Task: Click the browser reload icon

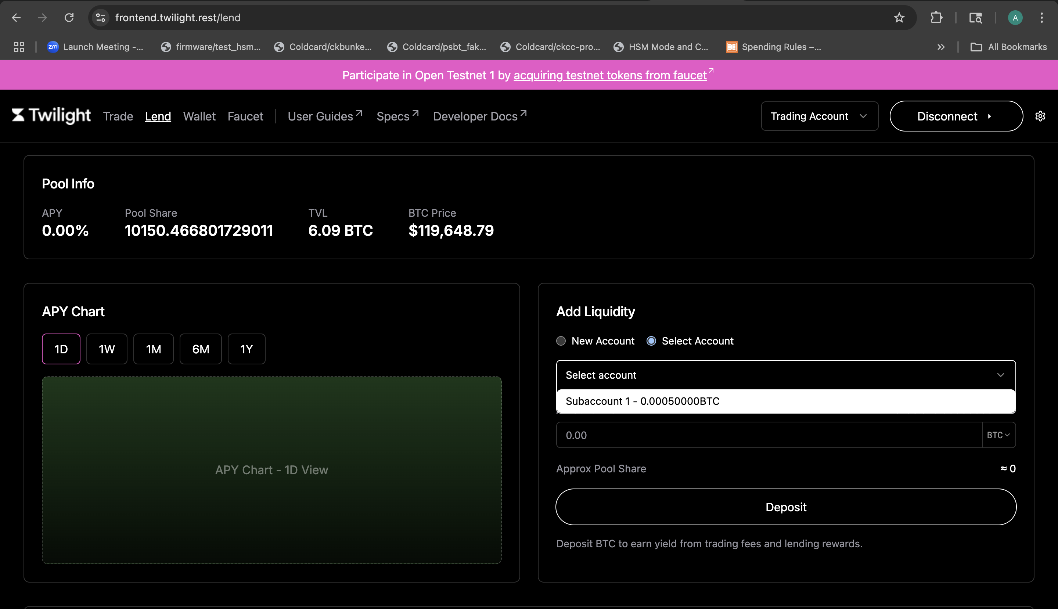Action: click(69, 18)
